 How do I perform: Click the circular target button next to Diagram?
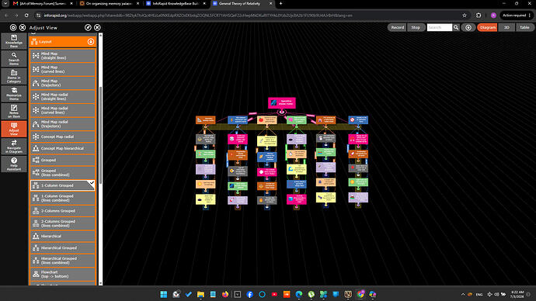click(x=468, y=27)
